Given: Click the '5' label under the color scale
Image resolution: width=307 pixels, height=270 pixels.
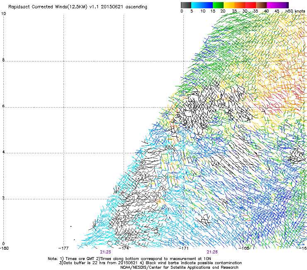Looking at the screenshot, I should point(192,11).
